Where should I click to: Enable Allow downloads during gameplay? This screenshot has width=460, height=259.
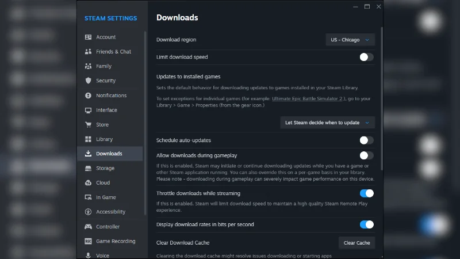pos(366,155)
